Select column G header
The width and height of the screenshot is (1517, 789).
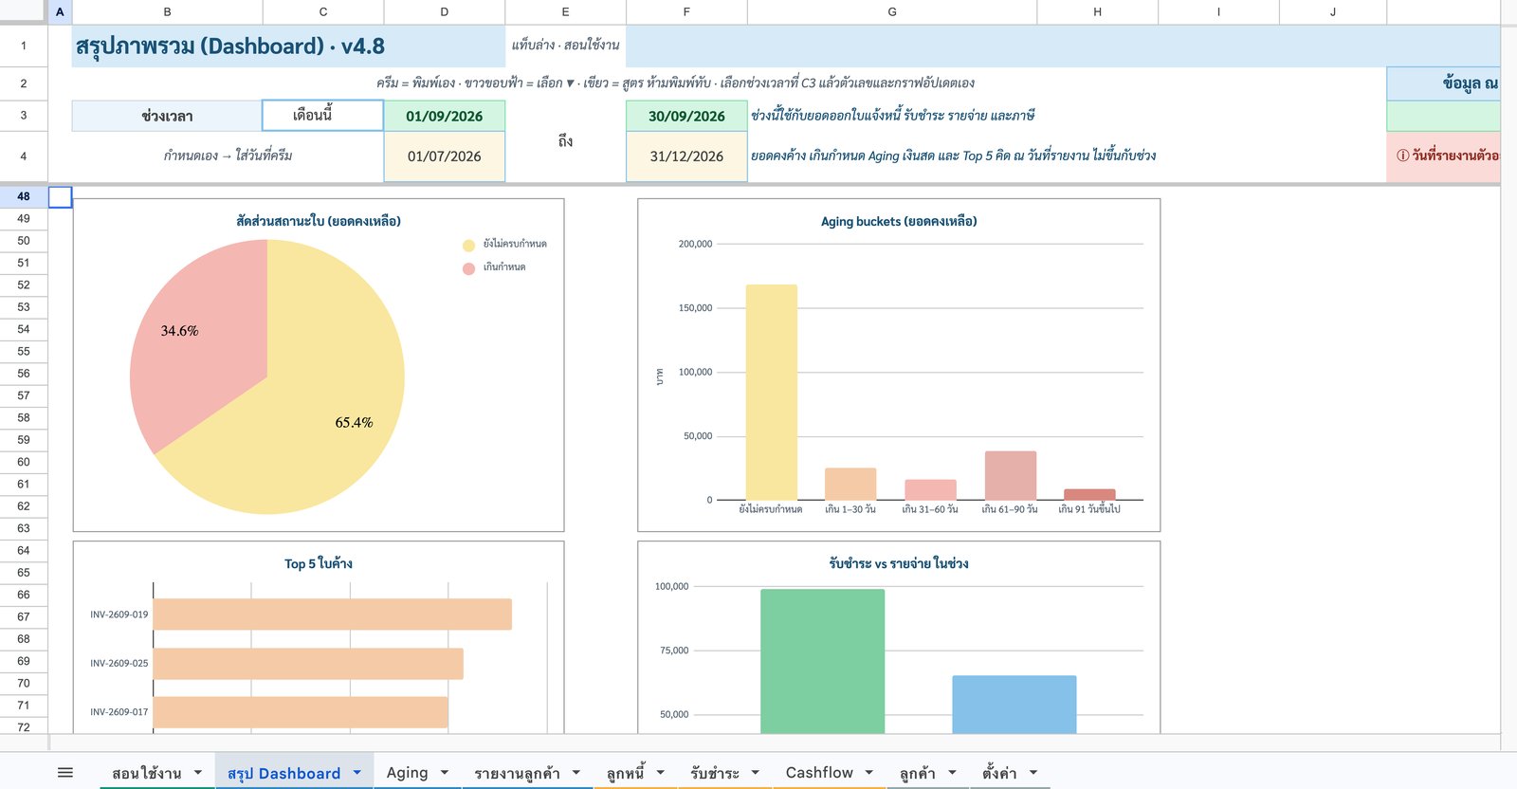point(892,12)
